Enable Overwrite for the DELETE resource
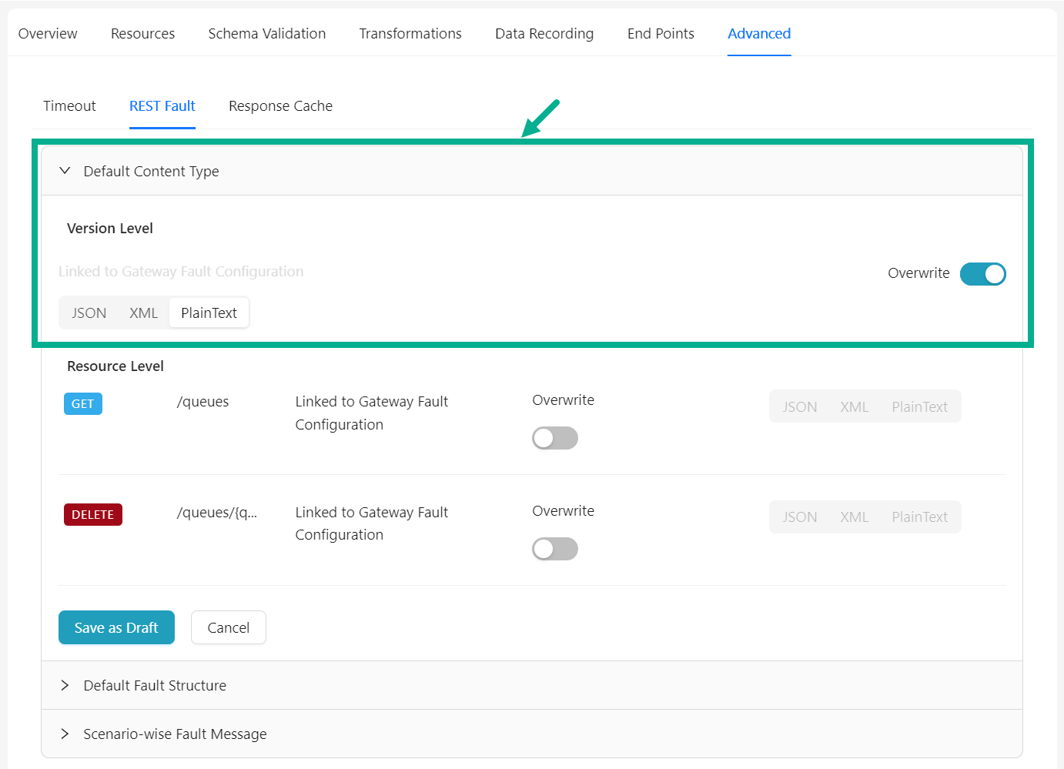1064x769 pixels. tap(554, 549)
